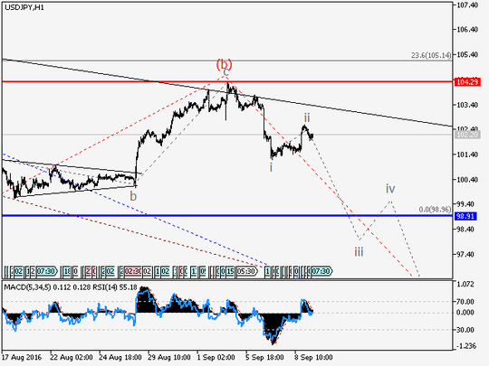Click the gray 102.20 current price tag
This screenshot has height=366, width=489.
coord(468,135)
